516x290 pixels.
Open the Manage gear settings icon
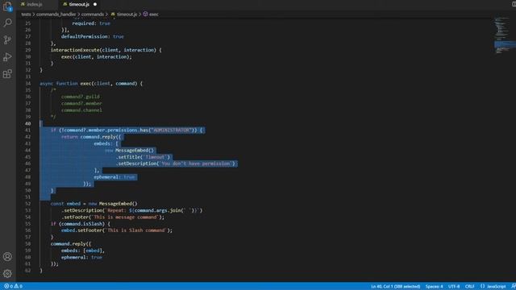(7, 274)
